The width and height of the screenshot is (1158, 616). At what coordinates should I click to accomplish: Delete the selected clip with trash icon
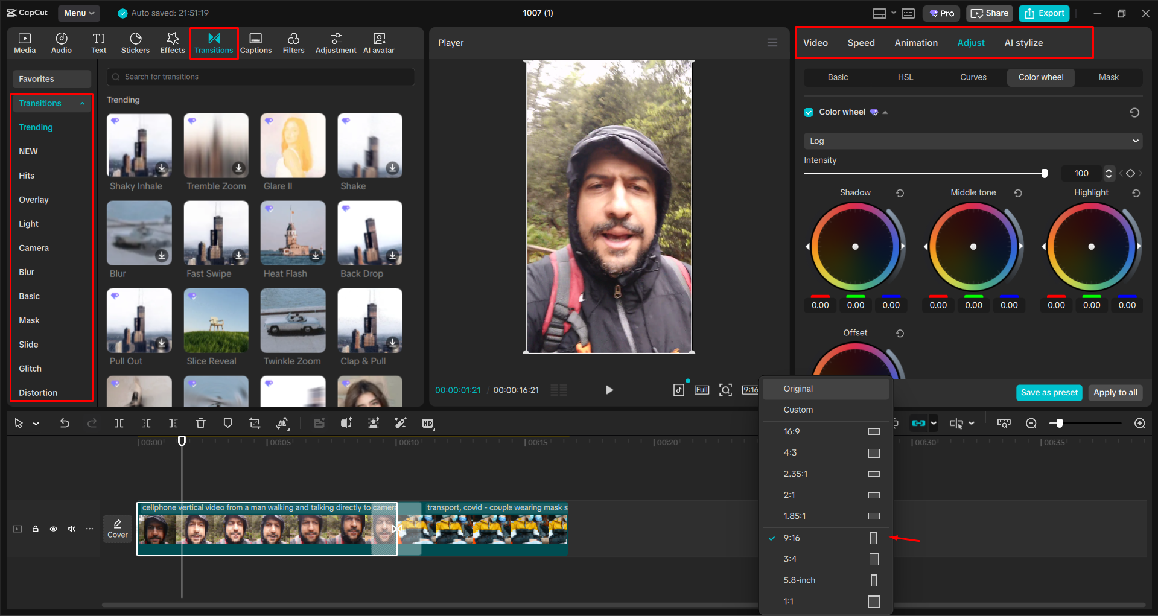200,423
